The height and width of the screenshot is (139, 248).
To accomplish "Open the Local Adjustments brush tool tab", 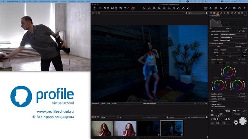I will coord(235,13).
